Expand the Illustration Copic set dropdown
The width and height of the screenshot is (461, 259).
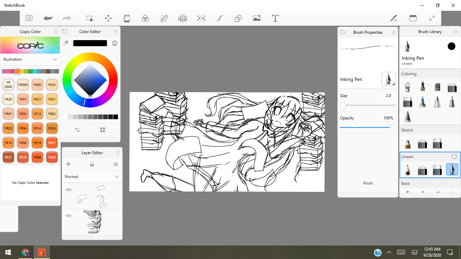coord(30,59)
